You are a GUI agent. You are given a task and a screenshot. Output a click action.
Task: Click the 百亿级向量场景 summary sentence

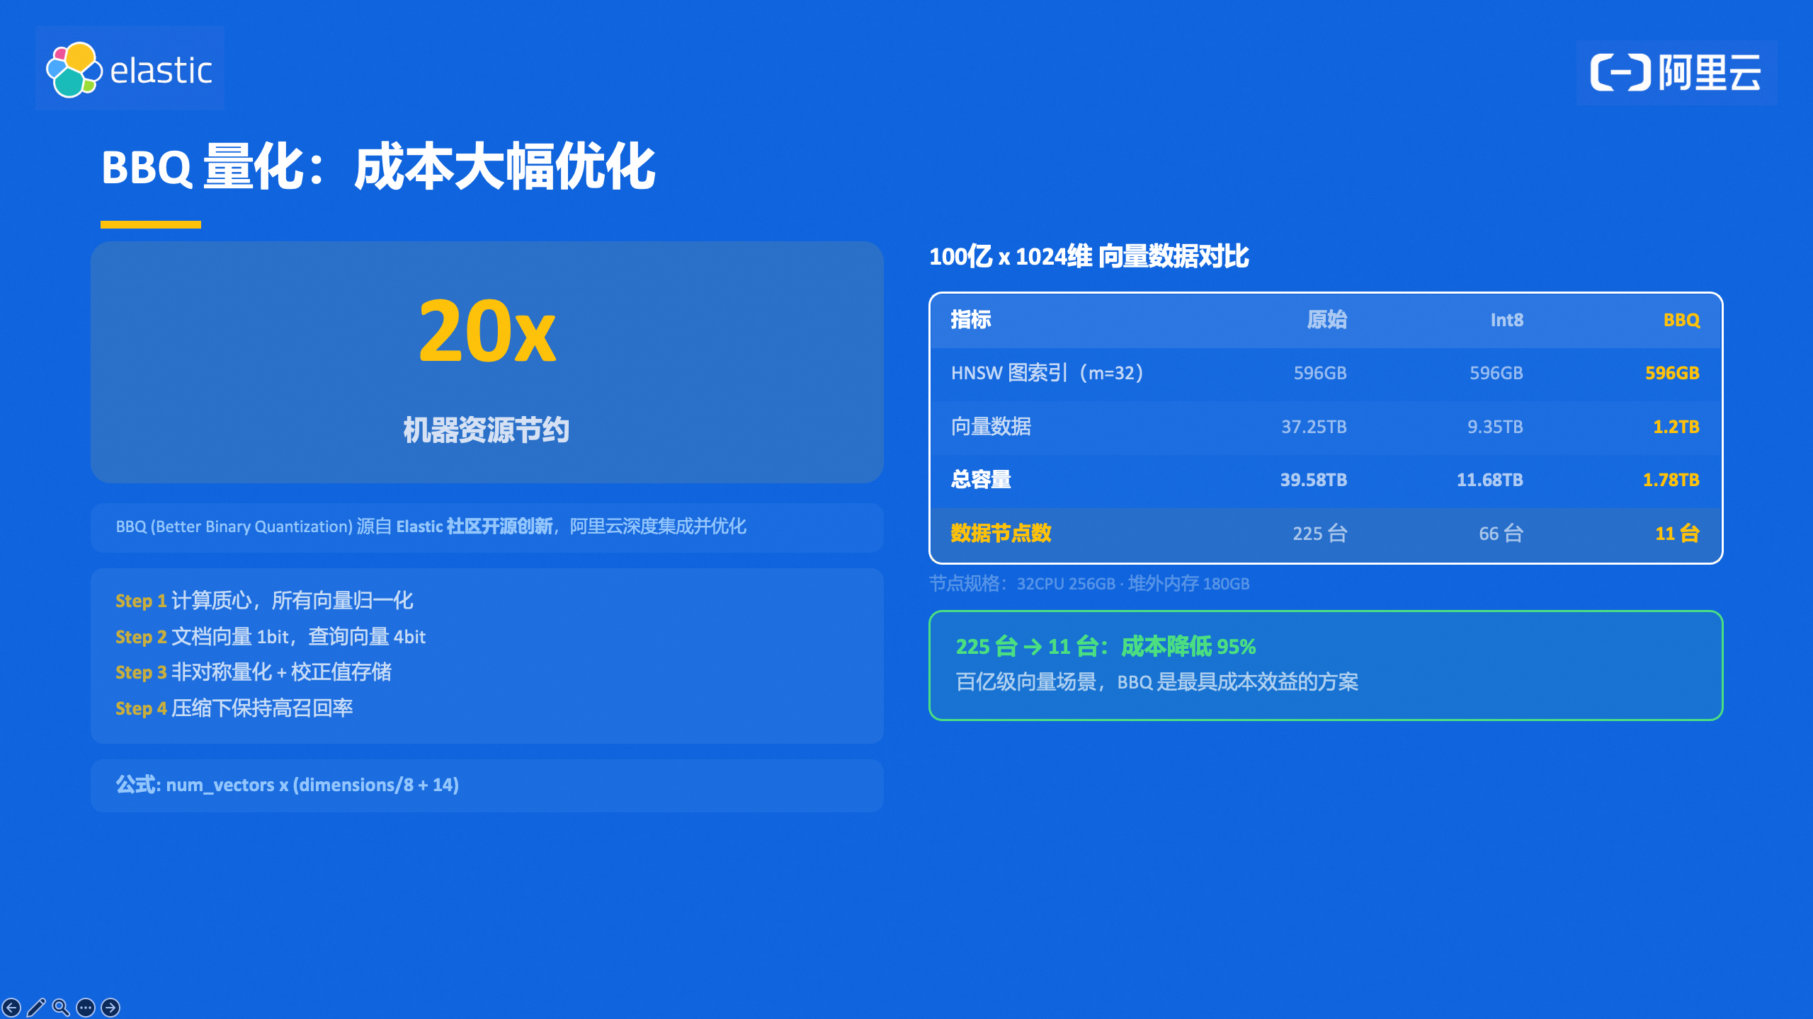click(1157, 682)
